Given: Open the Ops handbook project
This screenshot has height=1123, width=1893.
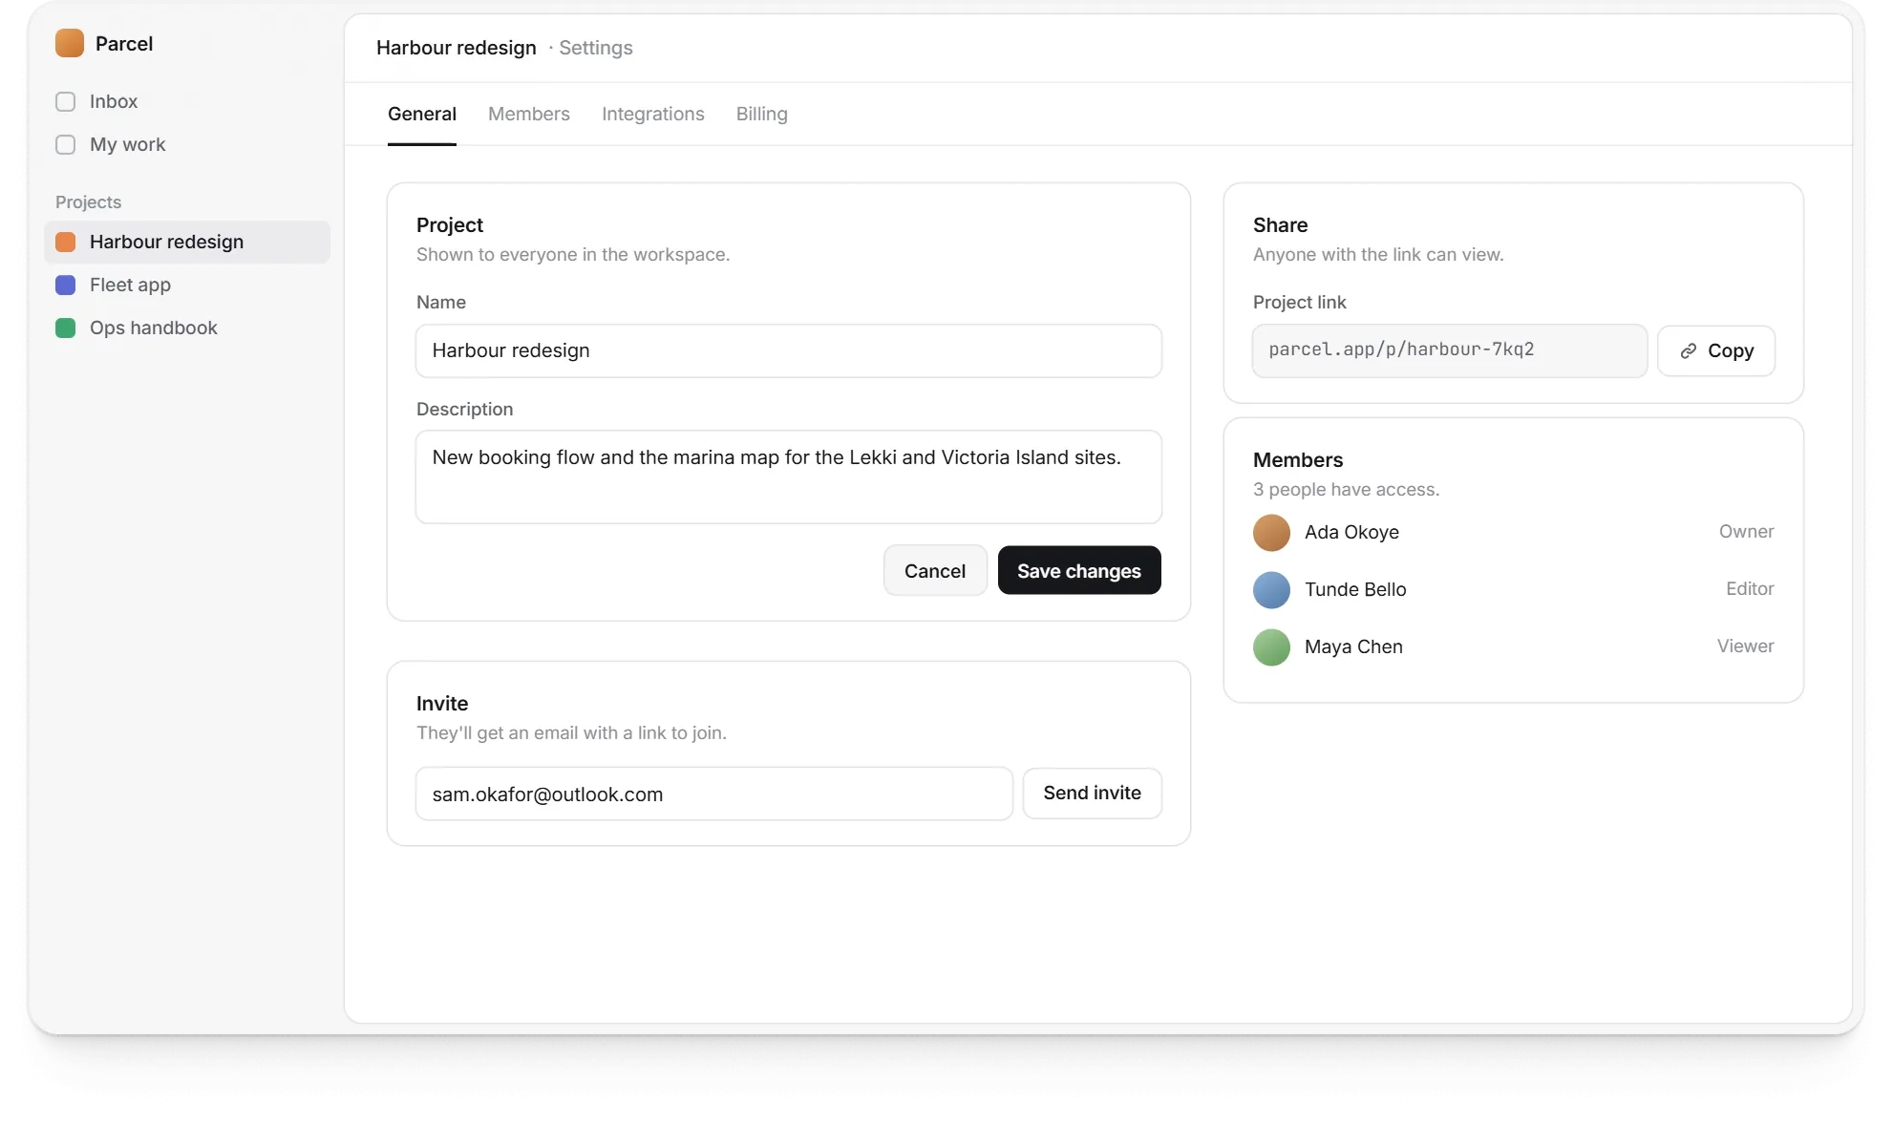Looking at the screenshot, I should tap(187, 328).
